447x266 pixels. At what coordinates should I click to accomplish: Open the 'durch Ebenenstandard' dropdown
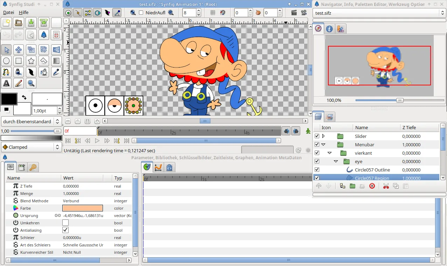(31, 121)
